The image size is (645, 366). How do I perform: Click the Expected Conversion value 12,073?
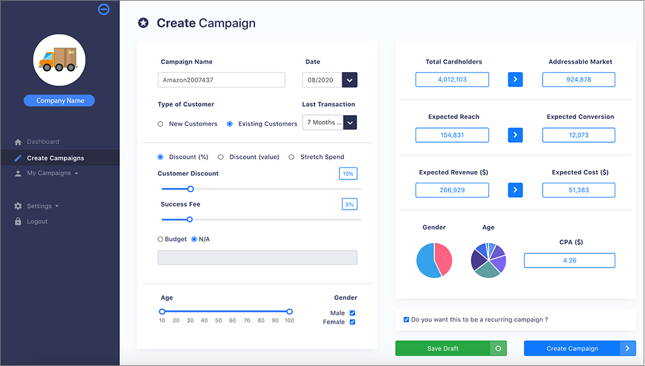579,134
